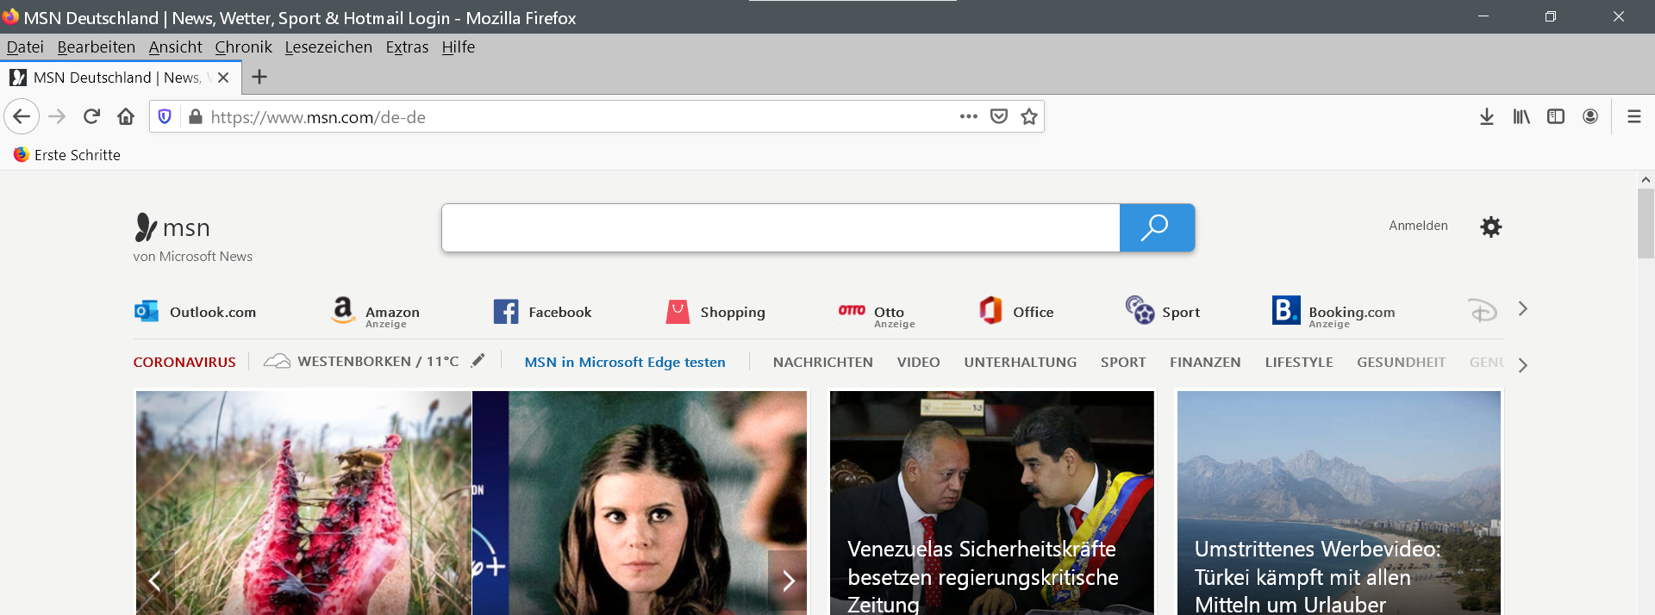
Task: Open the Office shortcut
Action: [x=1016, y=311]
